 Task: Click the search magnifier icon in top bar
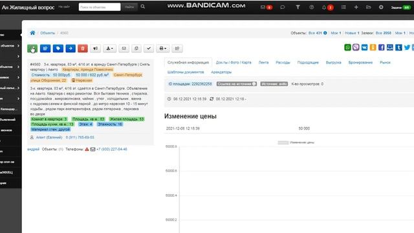[x=143, y=7]
